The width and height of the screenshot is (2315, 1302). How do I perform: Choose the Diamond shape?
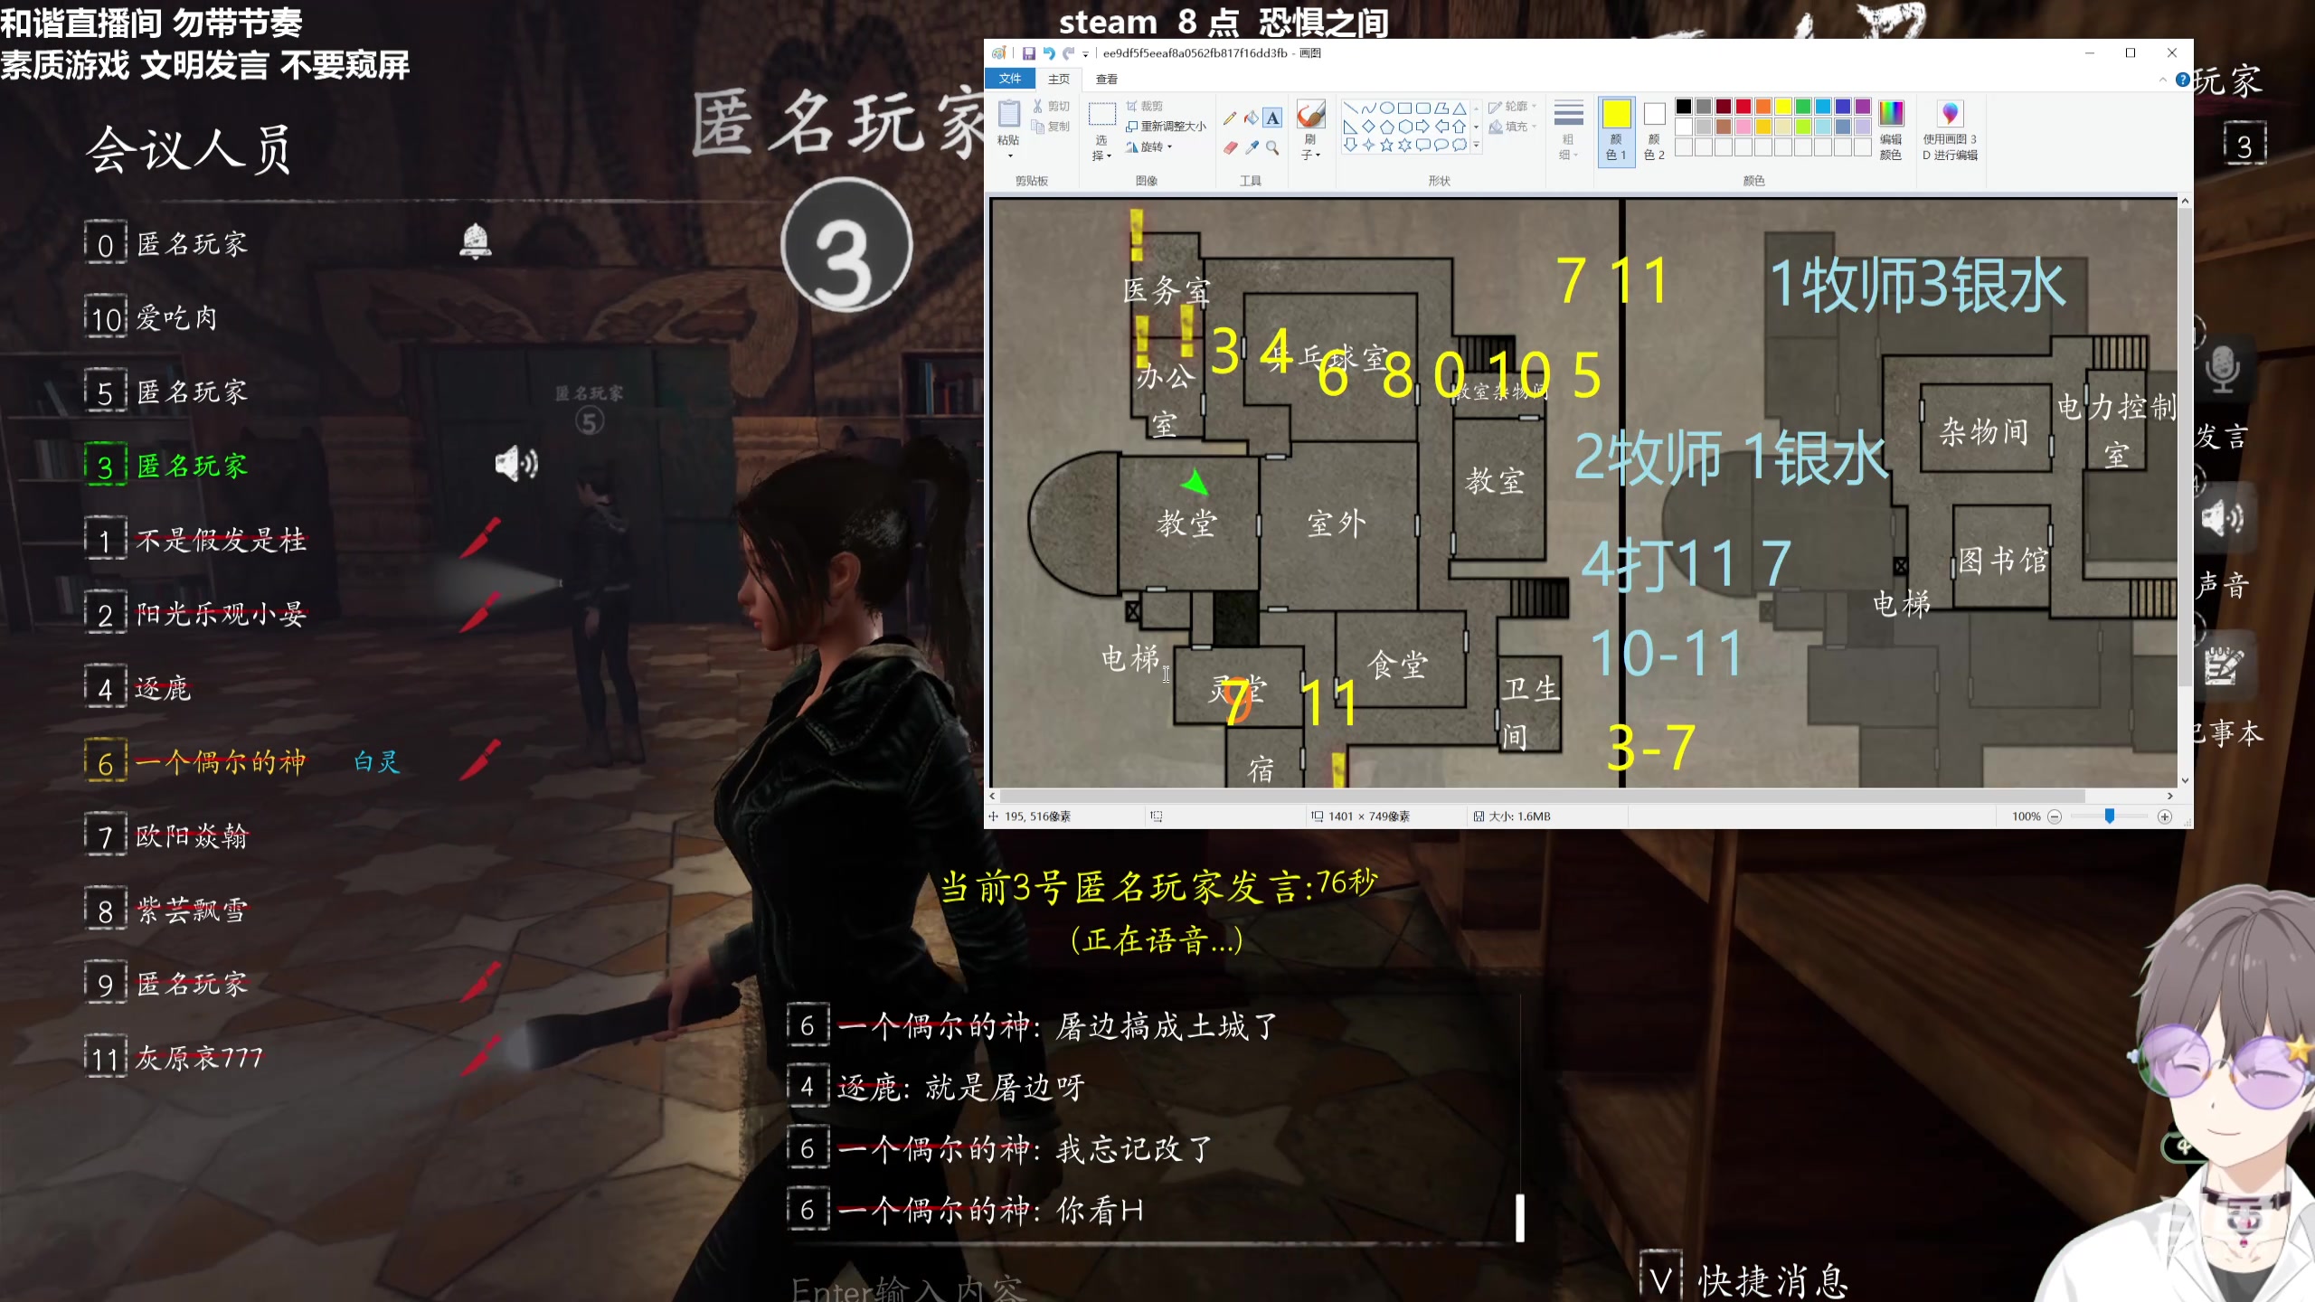pos(1368,127)
